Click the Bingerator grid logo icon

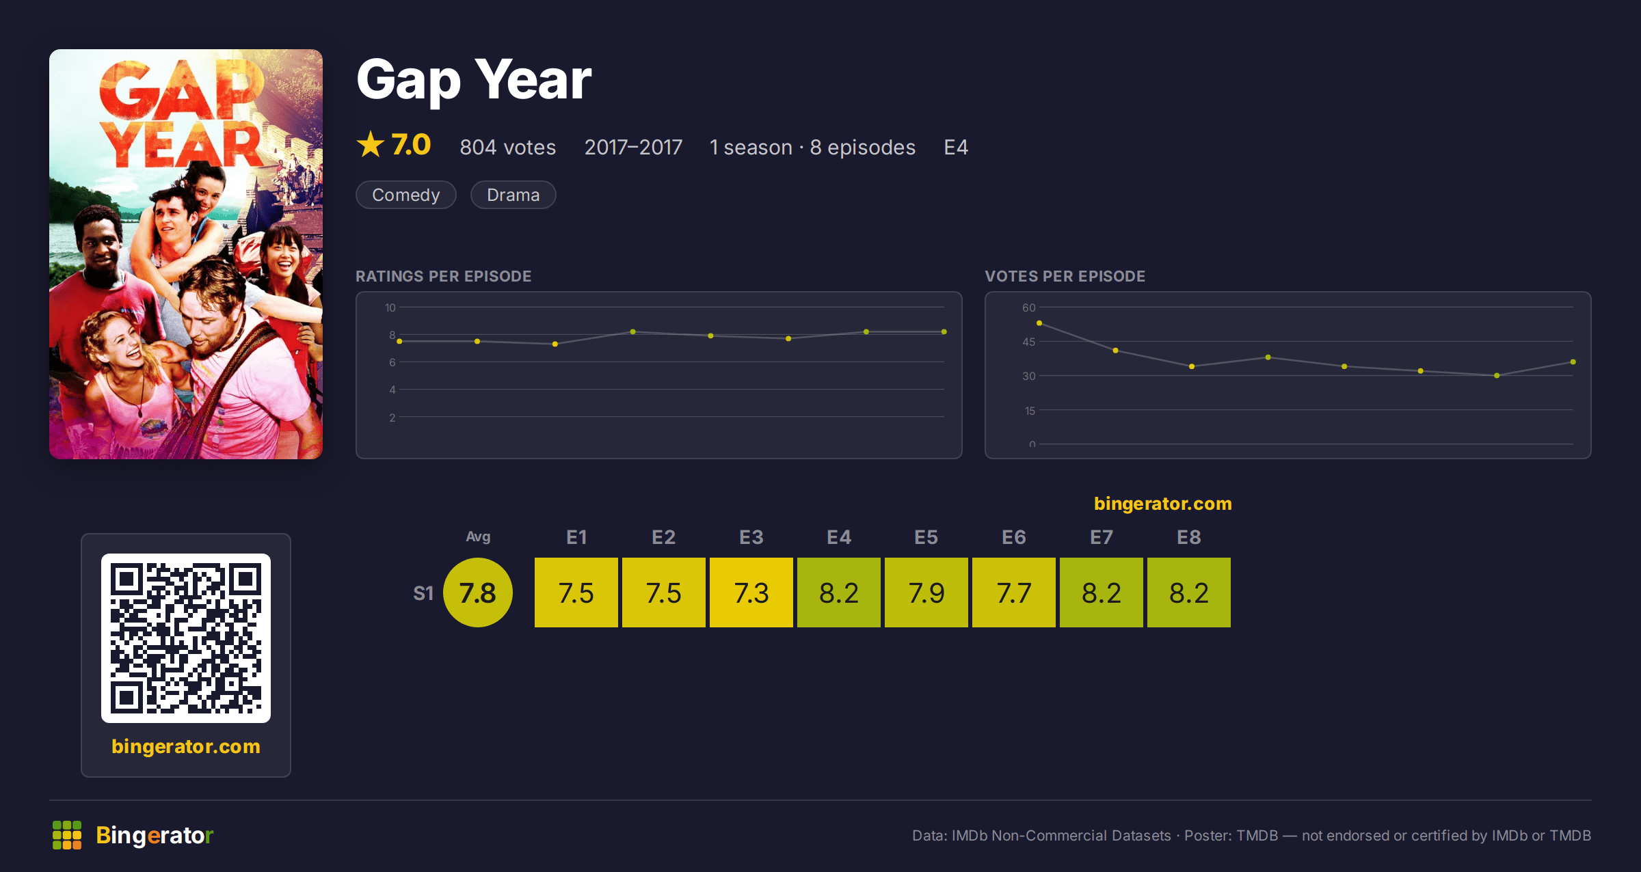point(67,835)
